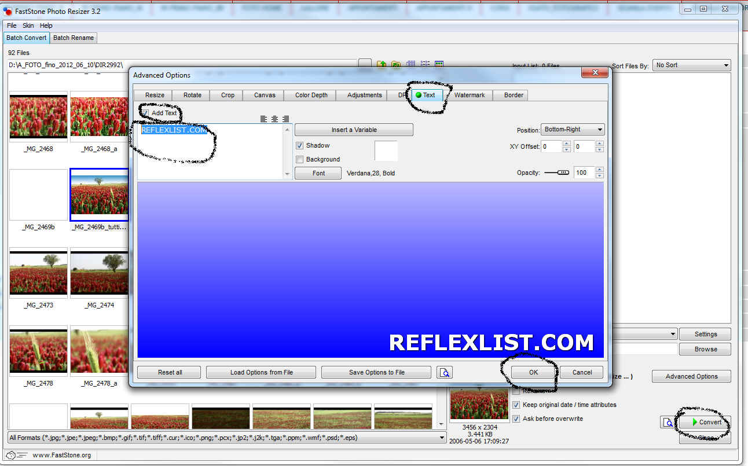Open the Canvas tab

[265, 95]
